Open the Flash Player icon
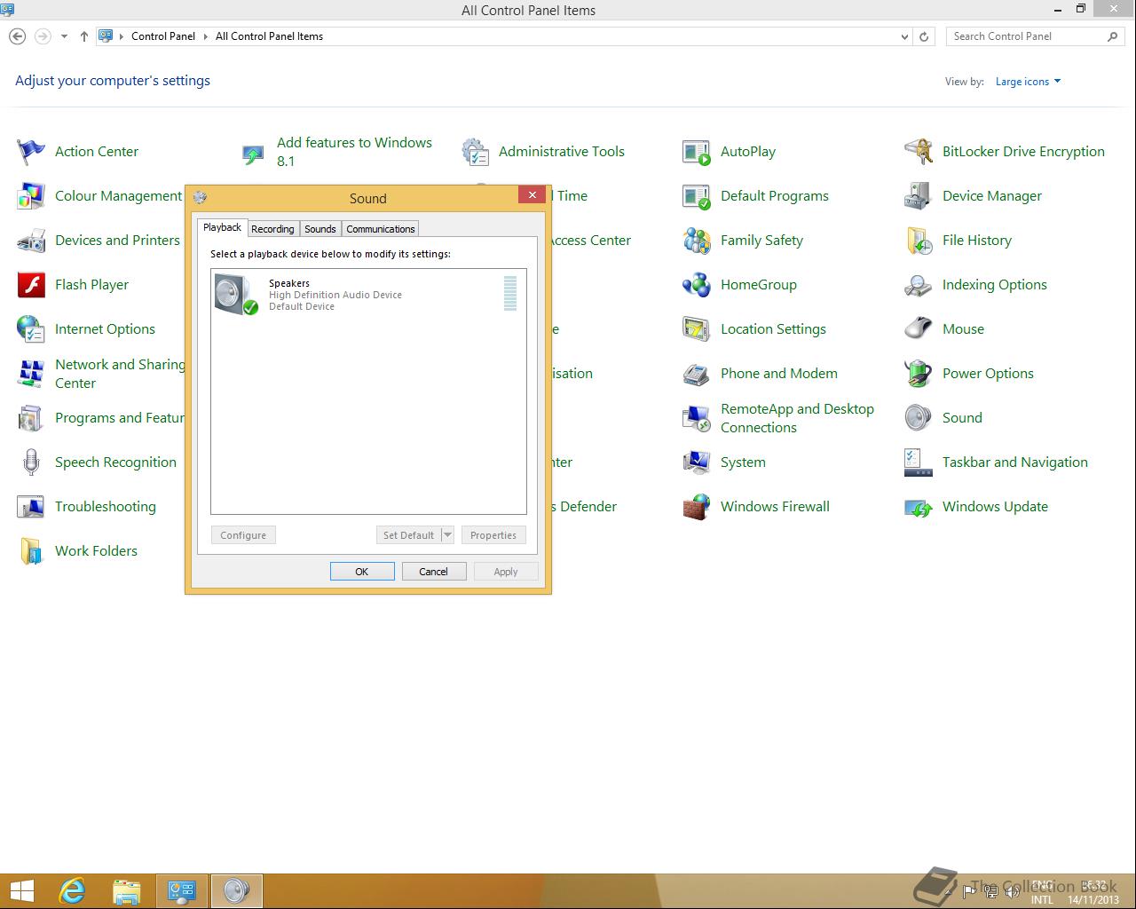The width and height of the screenshot is (1136, 909). pyautogui.click(x=31, y=285)
